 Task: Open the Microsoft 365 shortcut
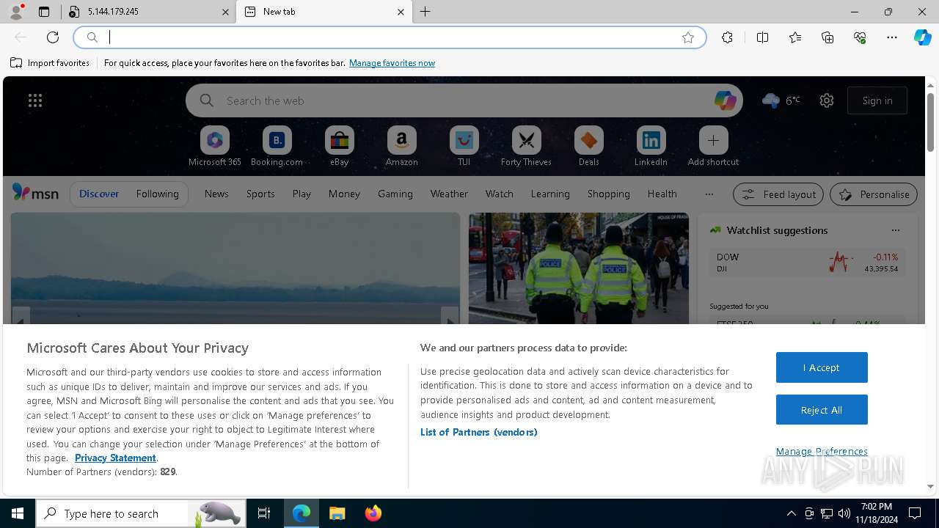[215, 146]
